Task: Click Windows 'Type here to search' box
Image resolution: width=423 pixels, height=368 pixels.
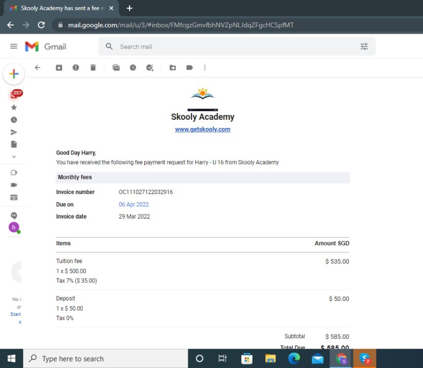Action: (x=105, y=359)
